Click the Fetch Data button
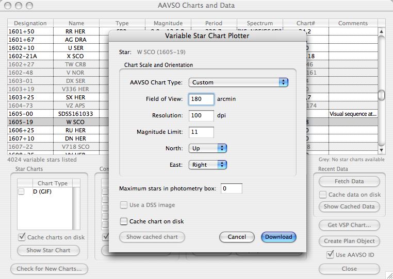This screenshot has width=393, height=279. coord(349,181)
